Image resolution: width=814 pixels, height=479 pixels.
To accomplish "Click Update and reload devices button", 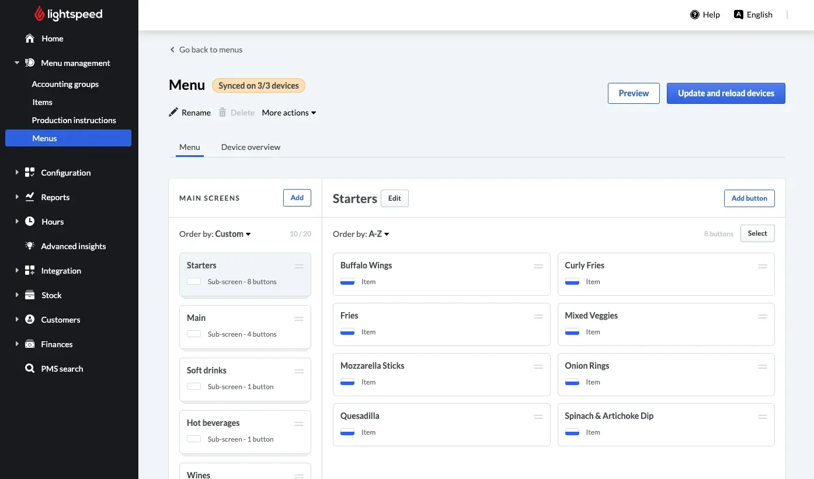I will (x=726, y=93).
